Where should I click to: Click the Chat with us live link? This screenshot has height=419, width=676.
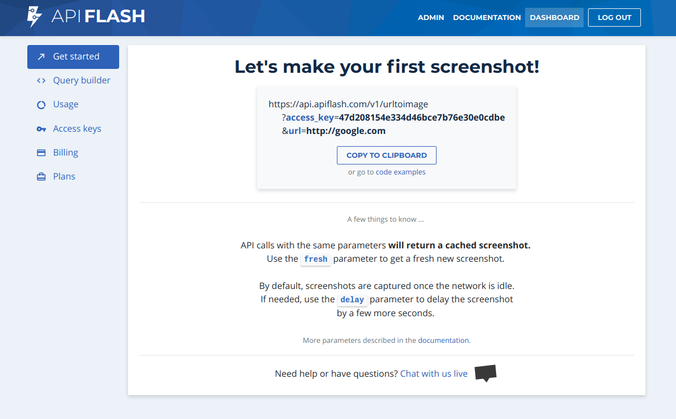[x=434, y=373]
